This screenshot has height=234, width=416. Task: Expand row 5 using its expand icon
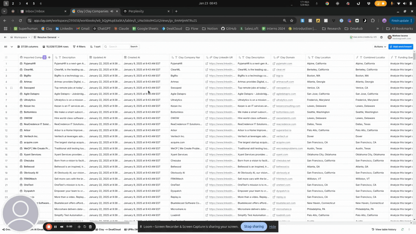click(x=11, y=88)
